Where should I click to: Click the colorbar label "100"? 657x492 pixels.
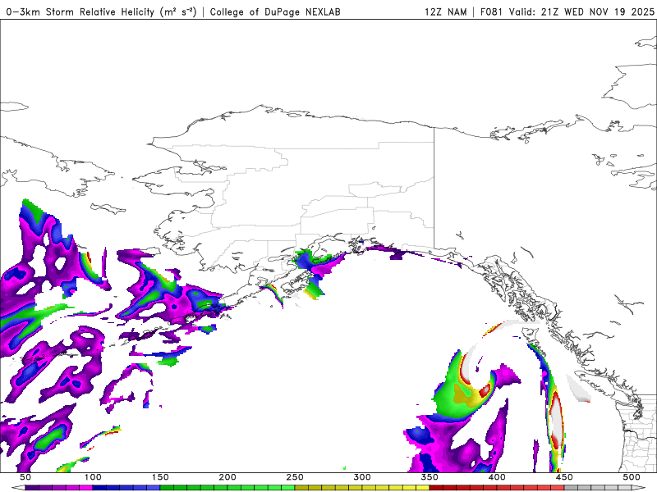[x=93, y=477]
